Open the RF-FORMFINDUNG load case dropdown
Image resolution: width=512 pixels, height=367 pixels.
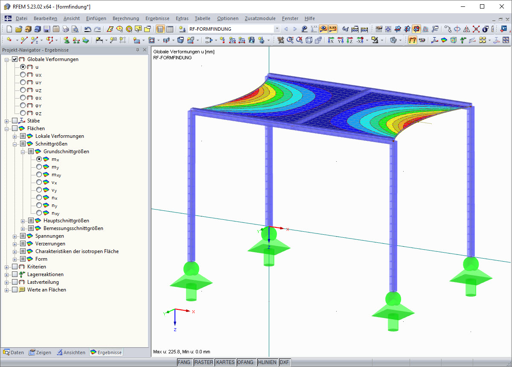(277, 29)
